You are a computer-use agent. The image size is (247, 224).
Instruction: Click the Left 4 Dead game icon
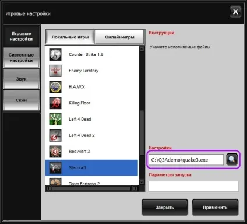click(x=55, y=119)
